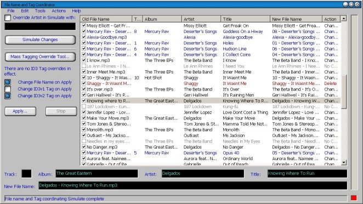Sort by the Album column header
The width and height of the screenshot is (363, 204).
tap(162, 19)
